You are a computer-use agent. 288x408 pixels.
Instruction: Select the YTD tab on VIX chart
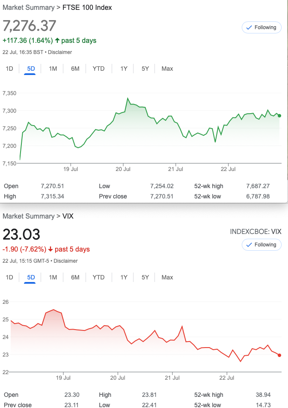(98, 277)
